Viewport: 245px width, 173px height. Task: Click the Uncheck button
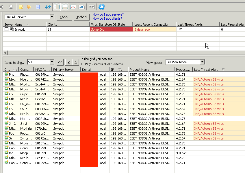[x=81, y=17]
